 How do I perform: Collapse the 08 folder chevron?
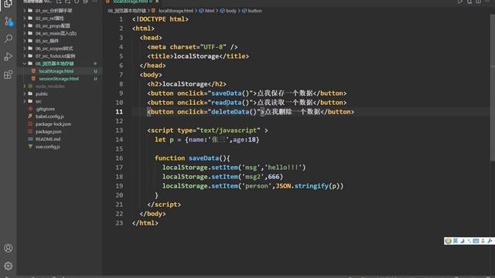click(24, 63)
